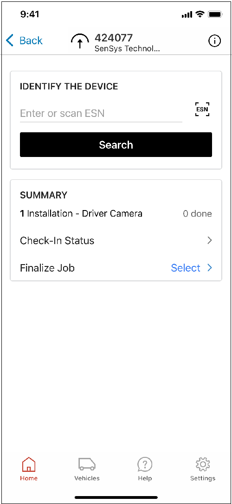Viewport: 232px width, 504px height.
Task: Open the info icon in header
Action: [x=215, y=41]
